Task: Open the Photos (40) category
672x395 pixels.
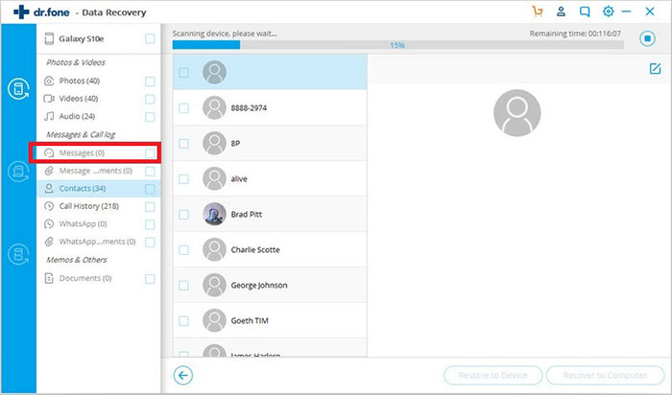Action: point(99,81)
